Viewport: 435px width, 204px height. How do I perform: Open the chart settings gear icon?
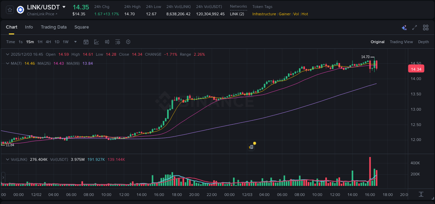tap(128, 42)
